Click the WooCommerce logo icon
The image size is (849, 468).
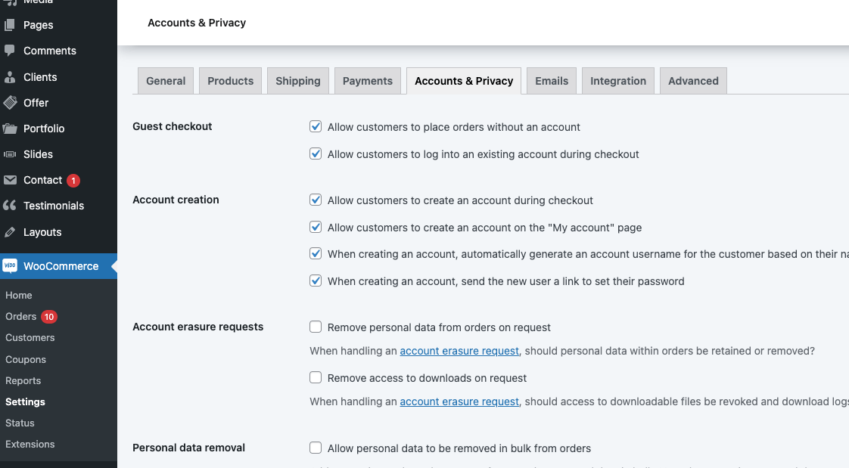(10, 266)
